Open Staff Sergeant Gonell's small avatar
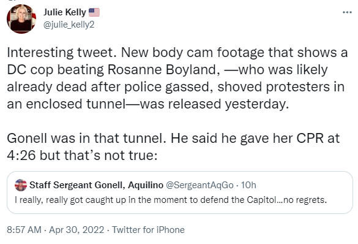This screenshot has width=358, height=244. 21,185
